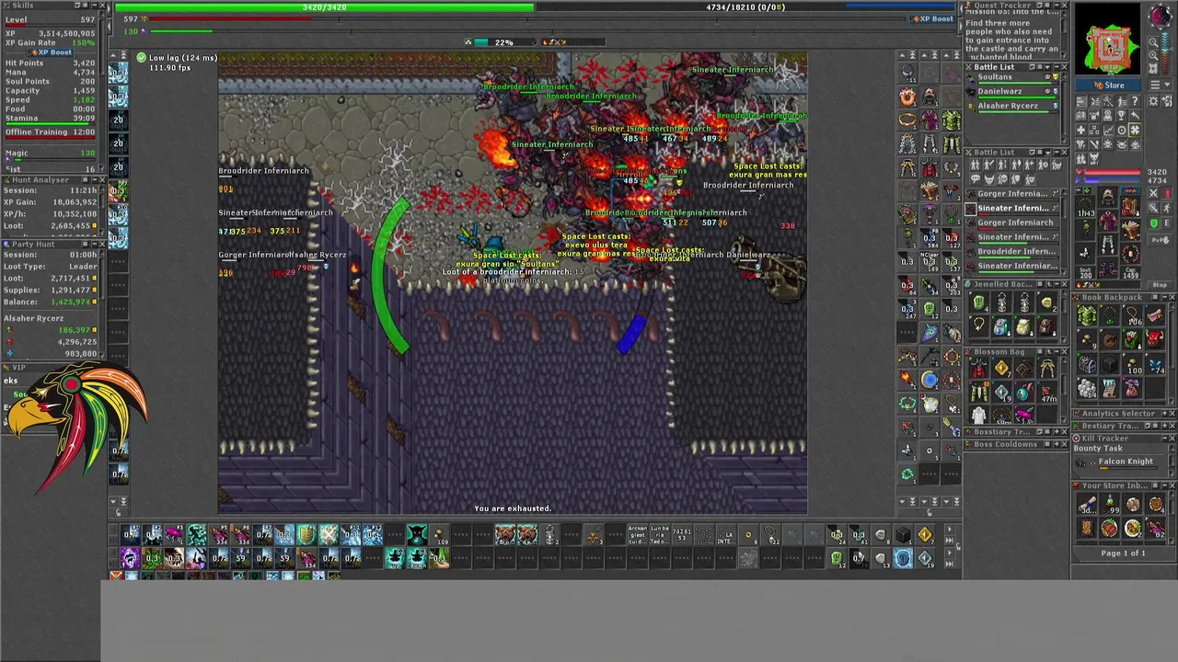The width and height of the screenshot is (1178, 662).
Task: Collapse the equipment panel with minus button
Action: (x=1079, y=190)
